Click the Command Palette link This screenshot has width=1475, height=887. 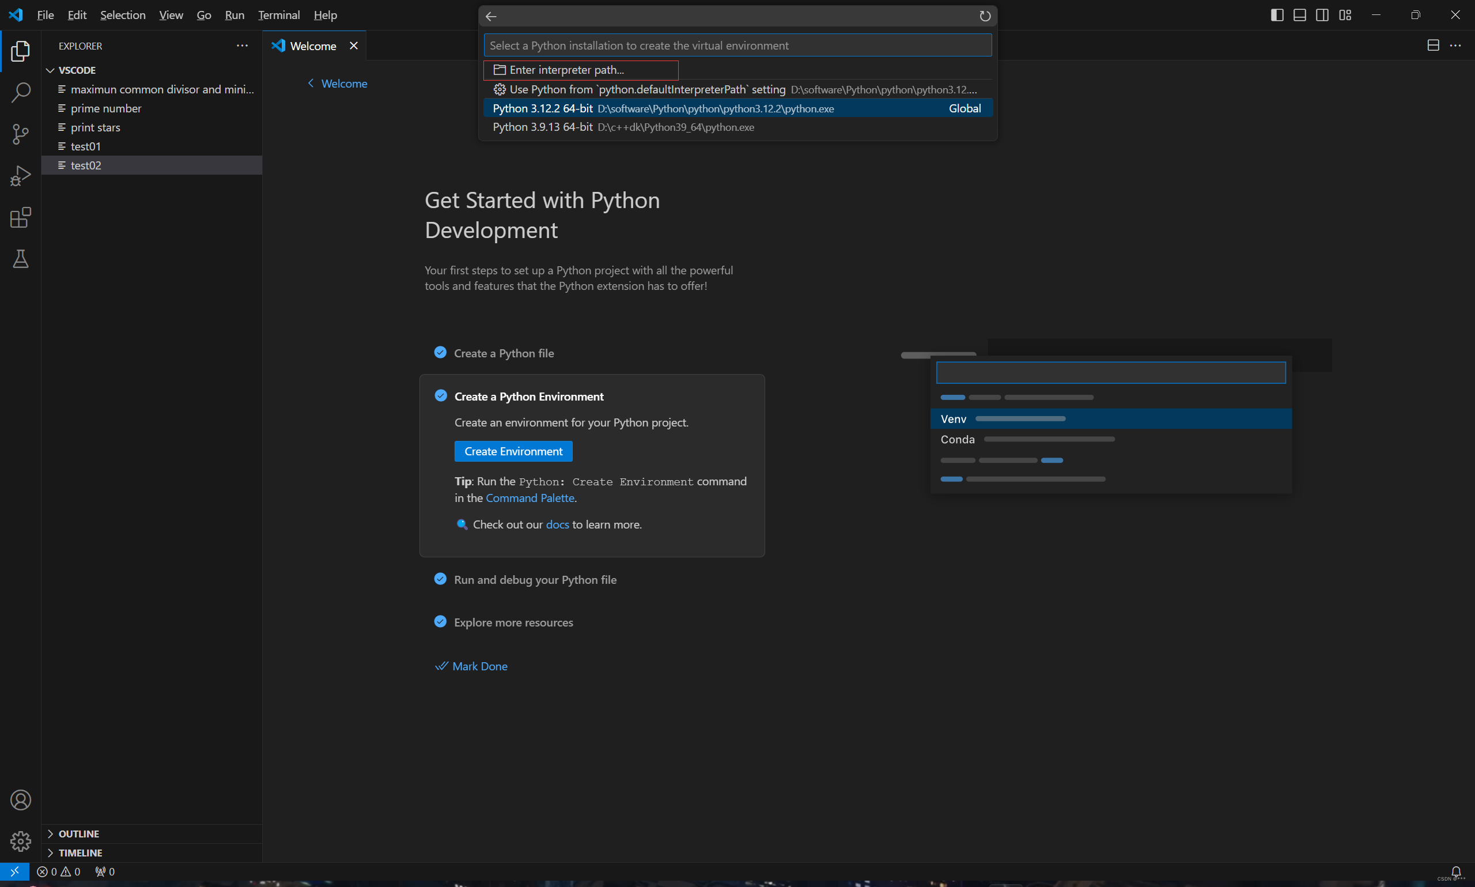click(x=530, y=498)
